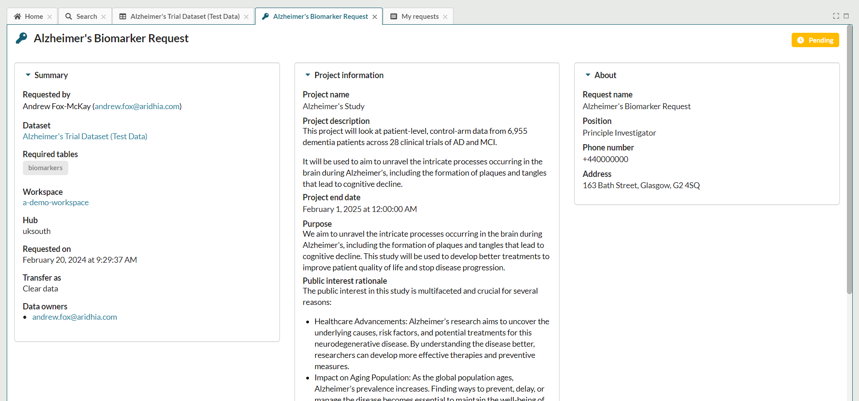Viewport: 859px width, 401px height.
Task: Close the Alzheimer's Biomarker Request tab
Action: pos(375,17)
